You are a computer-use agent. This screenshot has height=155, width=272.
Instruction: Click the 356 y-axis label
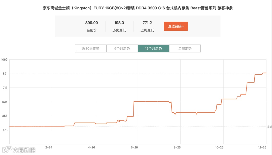pyautogui.click(x=5, y=116)
